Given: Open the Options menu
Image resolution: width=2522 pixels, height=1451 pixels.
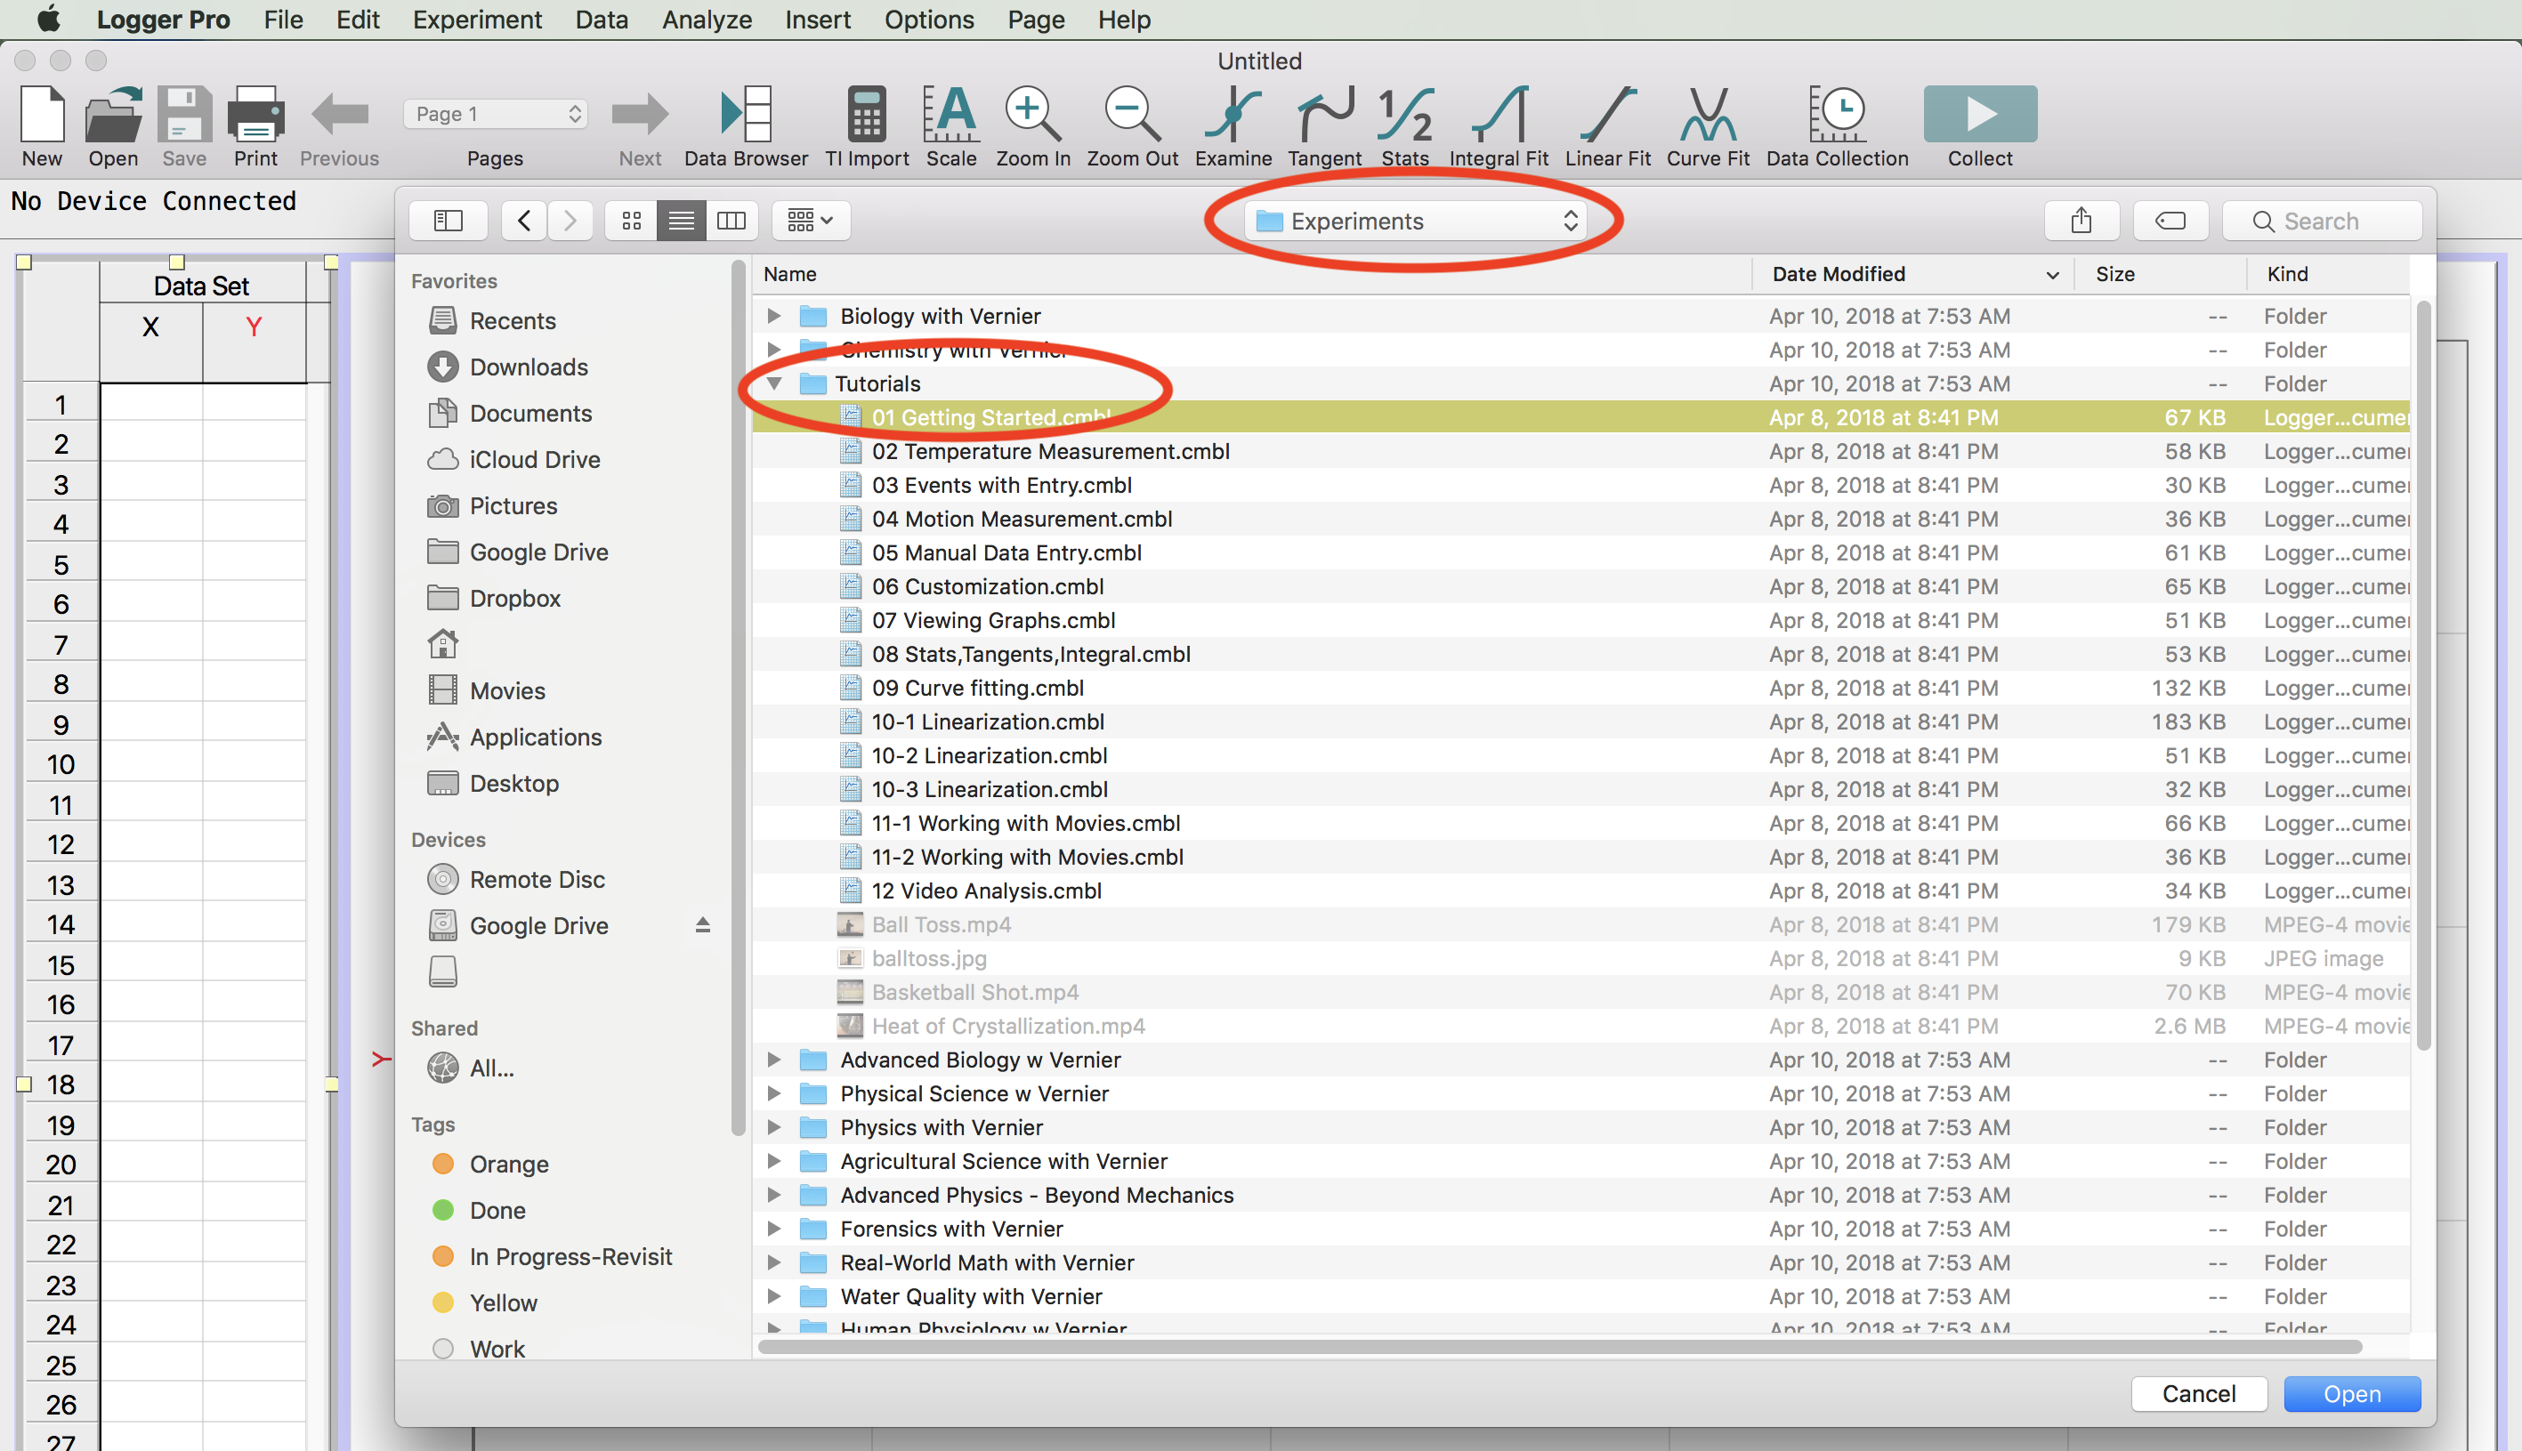Looking at the screenshot, I should coord(929,19).
